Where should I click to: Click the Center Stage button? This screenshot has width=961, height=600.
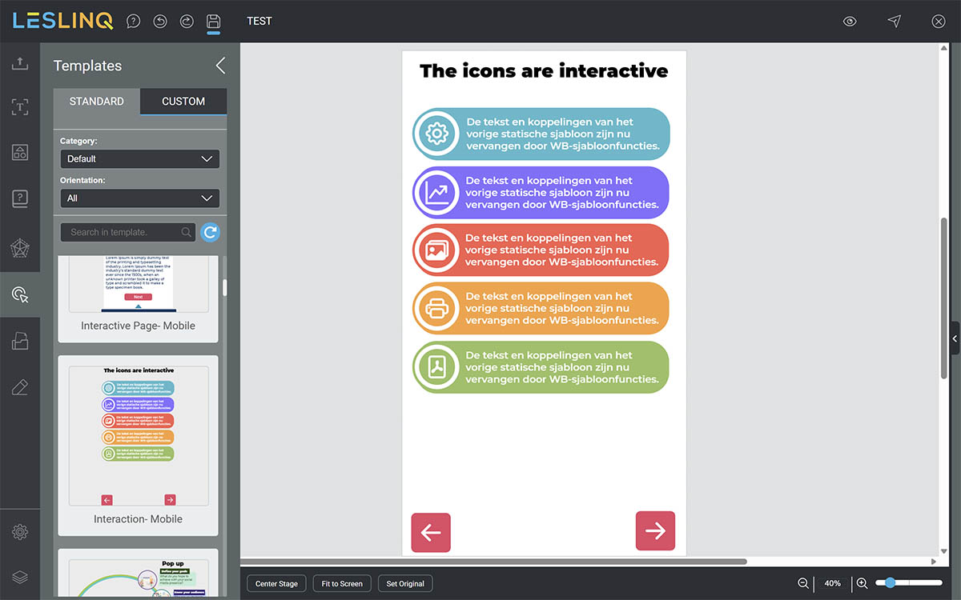(276, 583)
